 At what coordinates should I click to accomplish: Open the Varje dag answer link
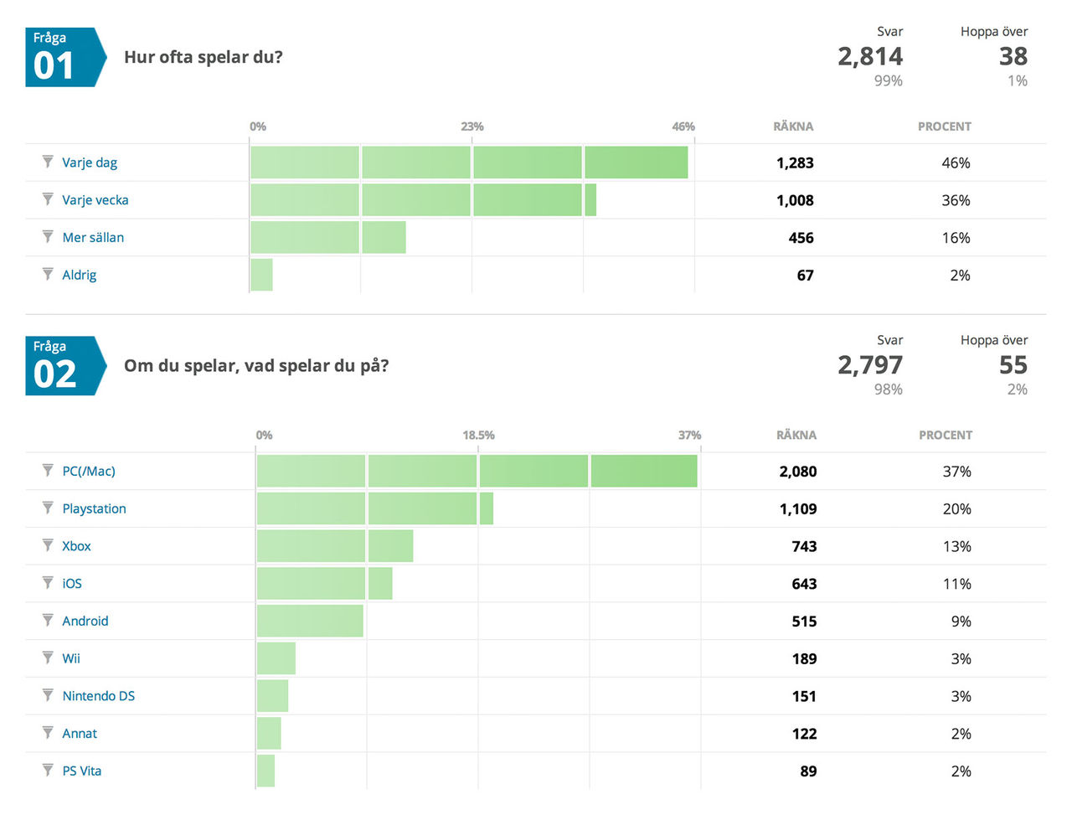pos(90,162)
